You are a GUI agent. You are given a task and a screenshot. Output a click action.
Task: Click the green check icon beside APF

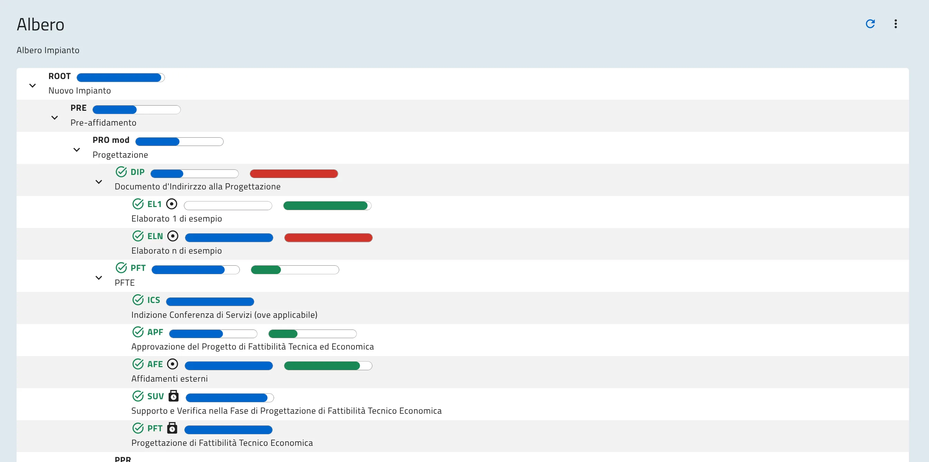point(138,332)
